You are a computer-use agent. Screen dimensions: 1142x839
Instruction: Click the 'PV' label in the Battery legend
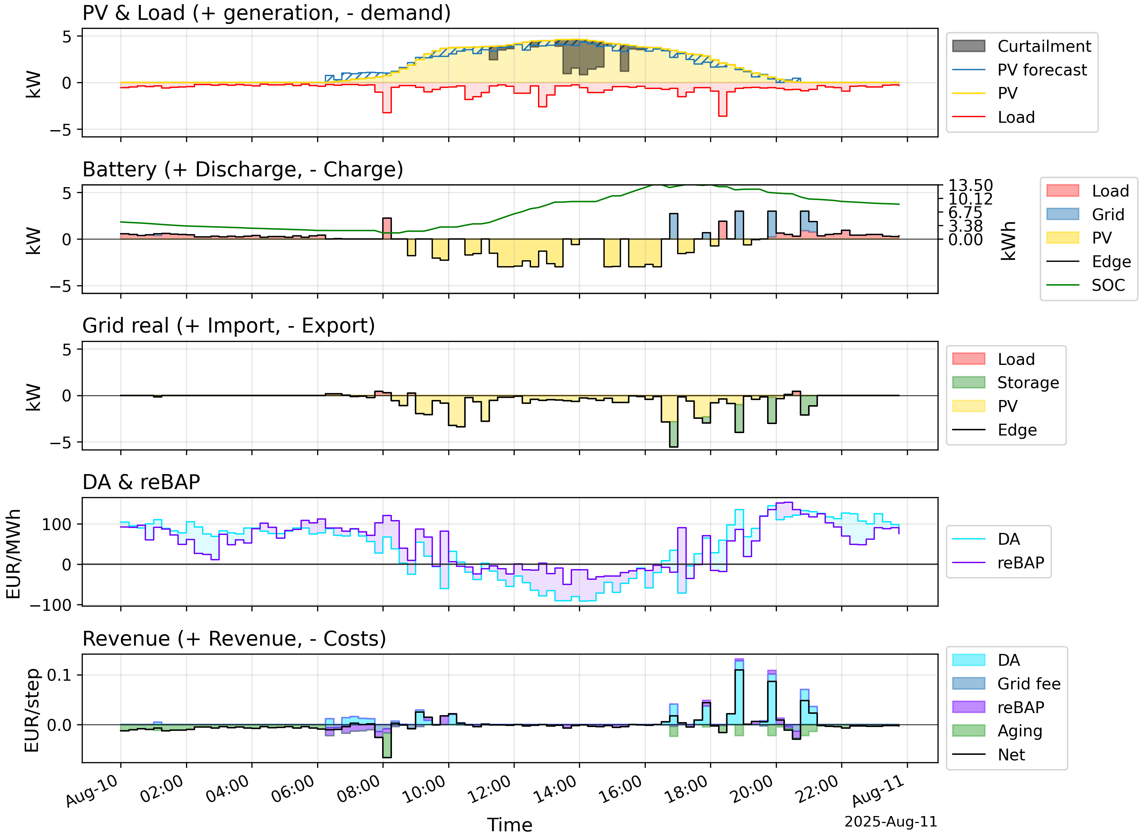coord(1102,238)
